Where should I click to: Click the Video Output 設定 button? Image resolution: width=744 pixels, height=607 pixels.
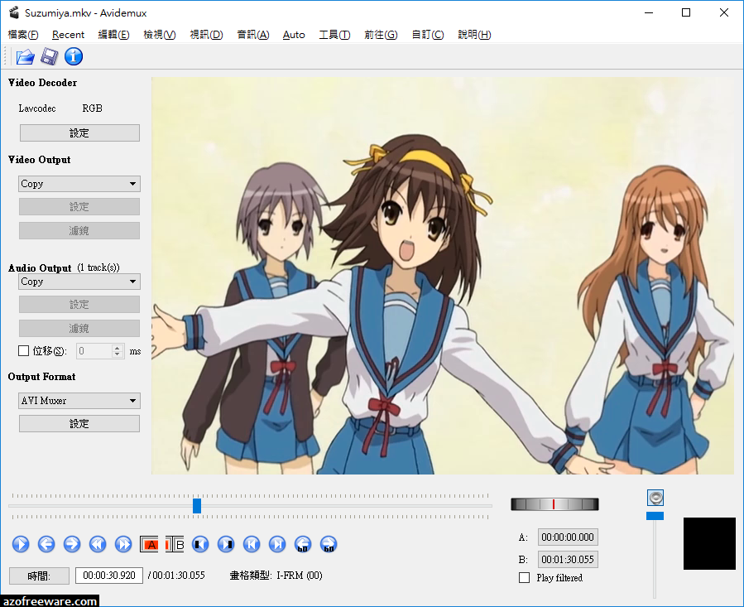pos(79,206)
